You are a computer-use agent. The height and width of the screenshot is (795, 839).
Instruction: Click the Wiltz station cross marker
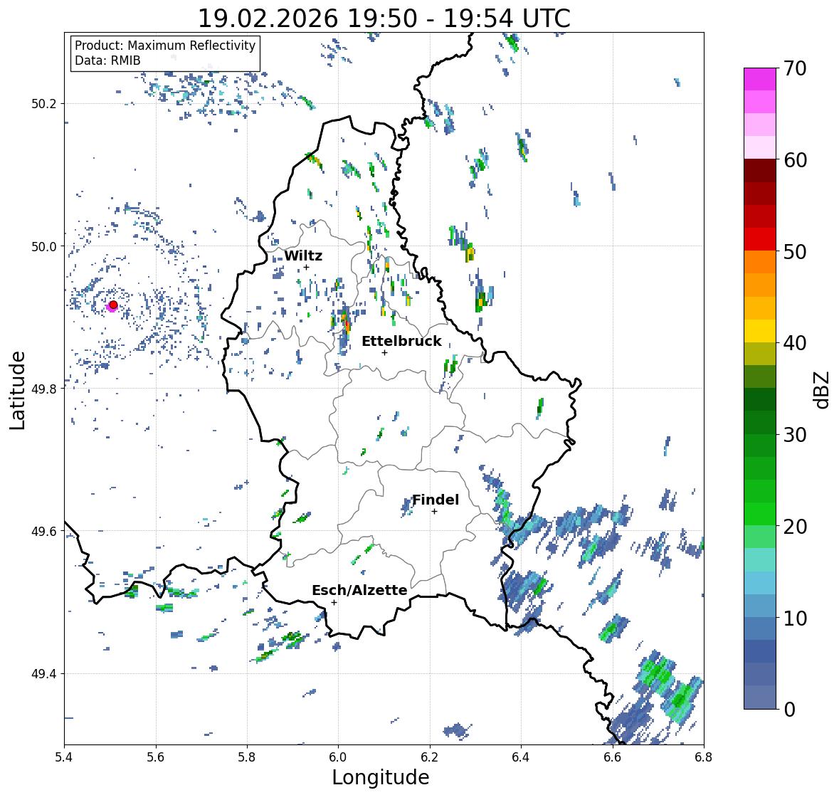click(307, 267)
